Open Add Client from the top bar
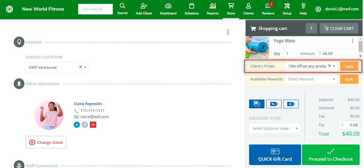This screenshot has width=364, height=168. [x=144, y=9]
